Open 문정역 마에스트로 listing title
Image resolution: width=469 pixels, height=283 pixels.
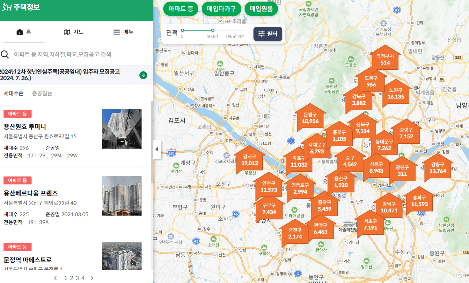tap(28, 260)
